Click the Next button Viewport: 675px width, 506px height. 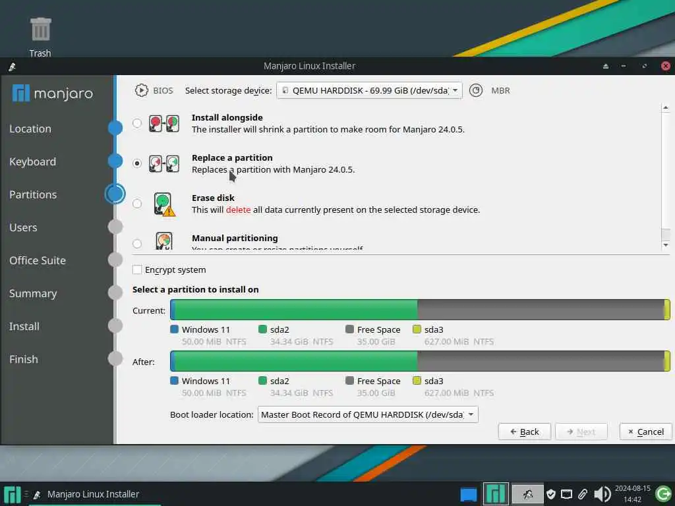[x=581, y=432]
